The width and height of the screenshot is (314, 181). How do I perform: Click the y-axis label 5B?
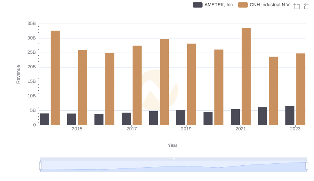(33, 110)
